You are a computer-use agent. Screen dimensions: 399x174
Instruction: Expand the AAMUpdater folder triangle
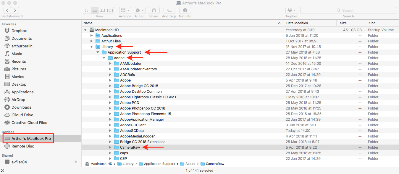point(110,63)
